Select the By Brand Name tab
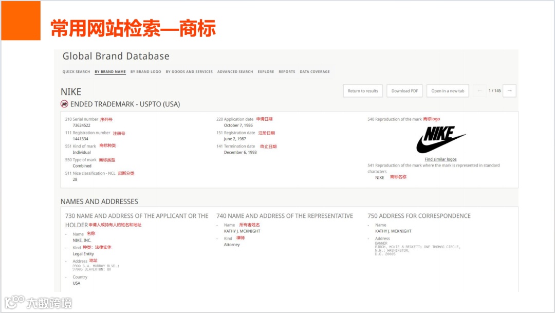 pyautogui.click(x=110, y=71)
